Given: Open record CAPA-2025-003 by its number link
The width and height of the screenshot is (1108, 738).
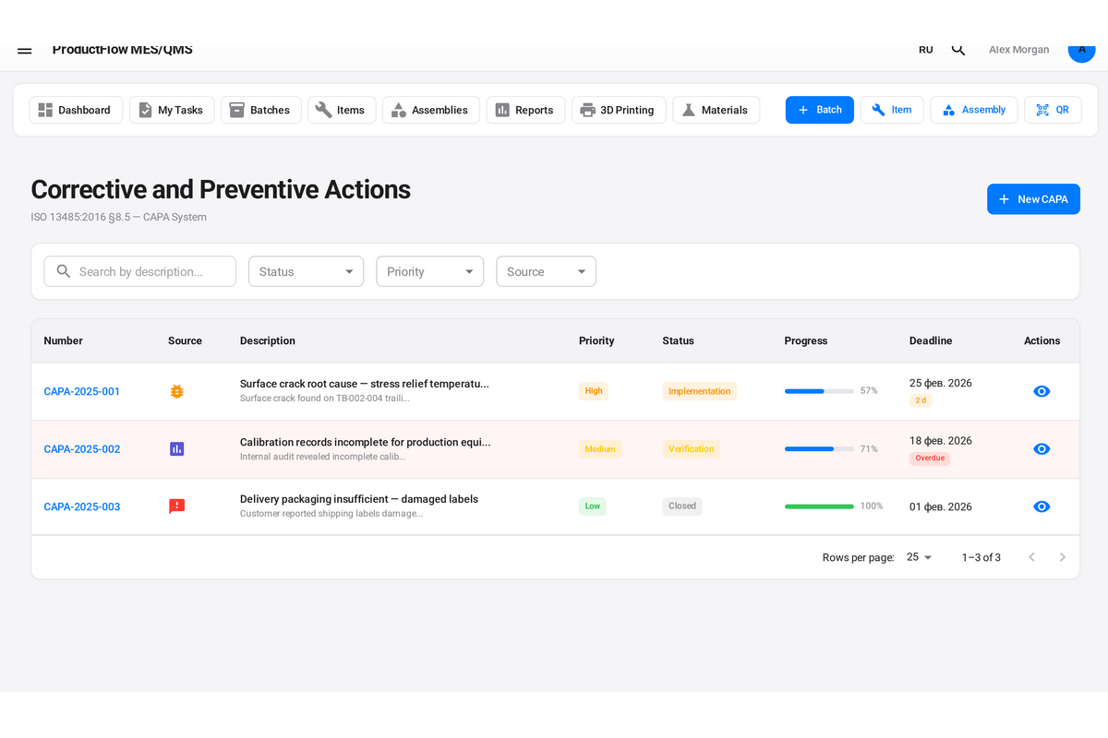Looking at the screenshot, I should pyautogui.click(x=81, y=506).
